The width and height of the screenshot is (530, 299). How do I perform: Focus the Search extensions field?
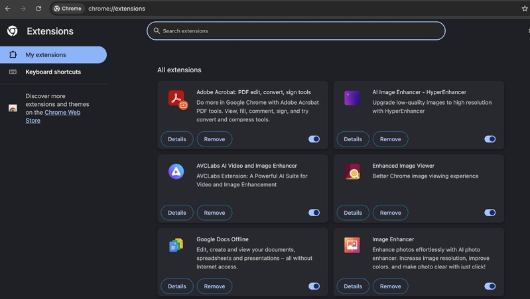pyautogui.click(x=296, y=30)
